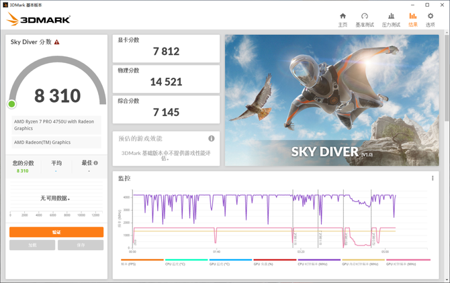Viewport: 450px width, 283px height.
Task: Maximize the 3DMark window
Action: click(427, 5)
